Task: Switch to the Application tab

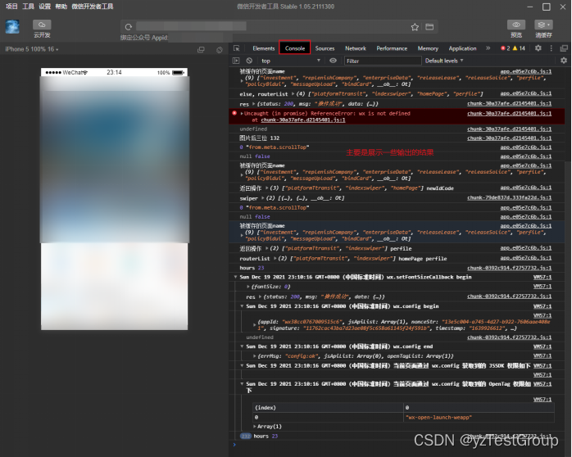Action: click(462, 48)
